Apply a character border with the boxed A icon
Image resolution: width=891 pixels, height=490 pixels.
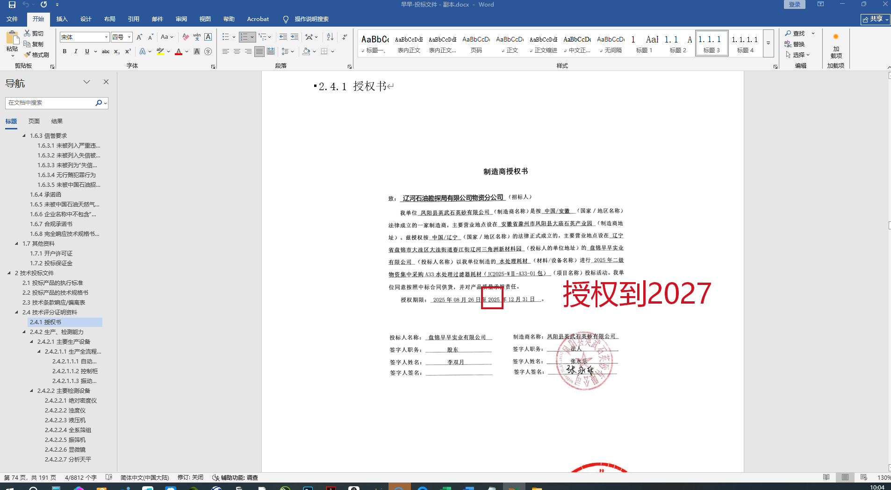pos(208,37)
